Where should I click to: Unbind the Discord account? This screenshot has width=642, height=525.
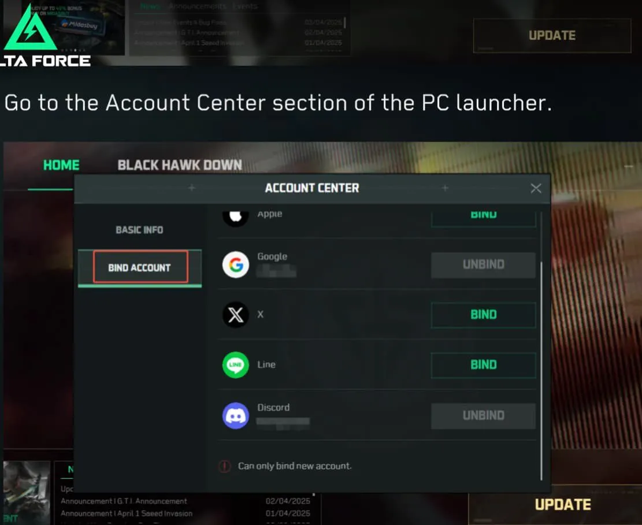484,416
